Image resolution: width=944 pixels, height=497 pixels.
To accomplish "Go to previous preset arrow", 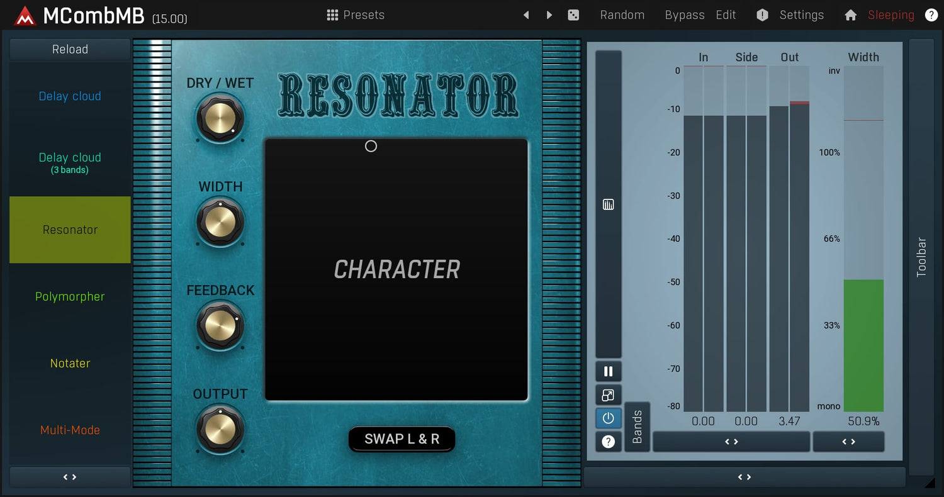I will (x=526, y=15).
